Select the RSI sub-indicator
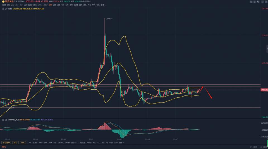Screen dimensions: 268x149 point(103,143)
